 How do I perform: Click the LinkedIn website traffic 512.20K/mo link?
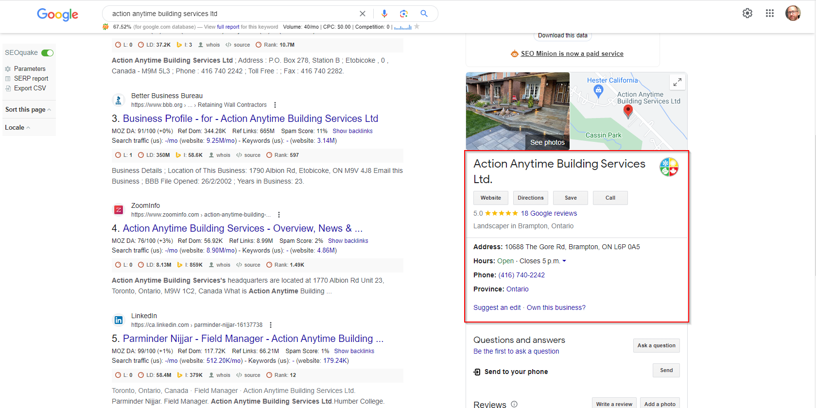pyautogui.click(x=225, y=361)
